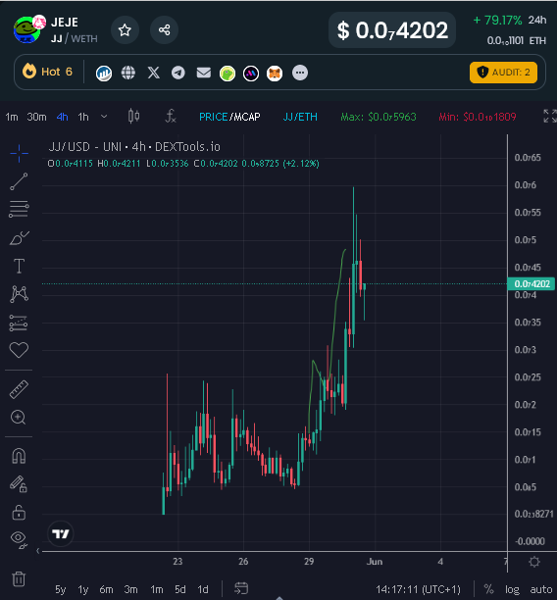
Task: Select the zoom in magnifier tool
Action: click(19, 418)
